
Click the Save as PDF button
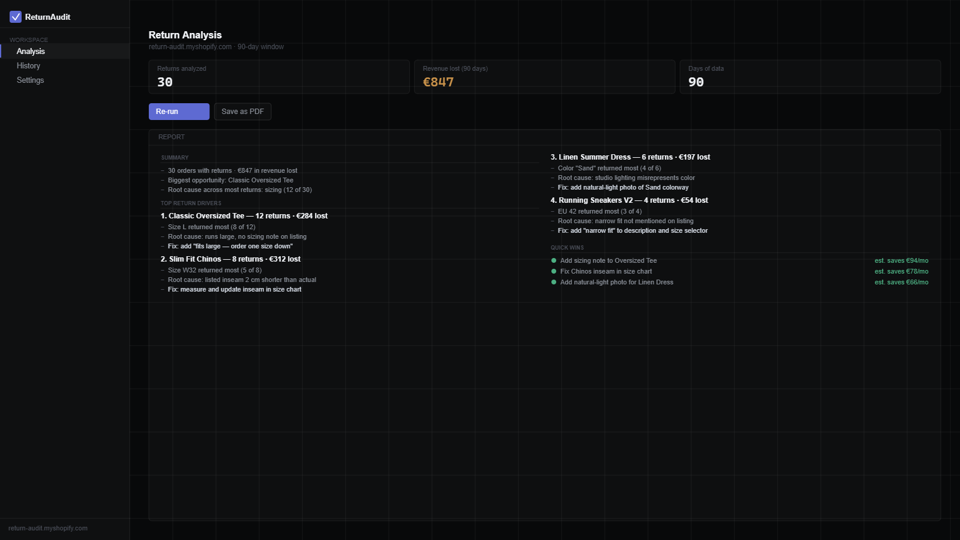(242, 112)
